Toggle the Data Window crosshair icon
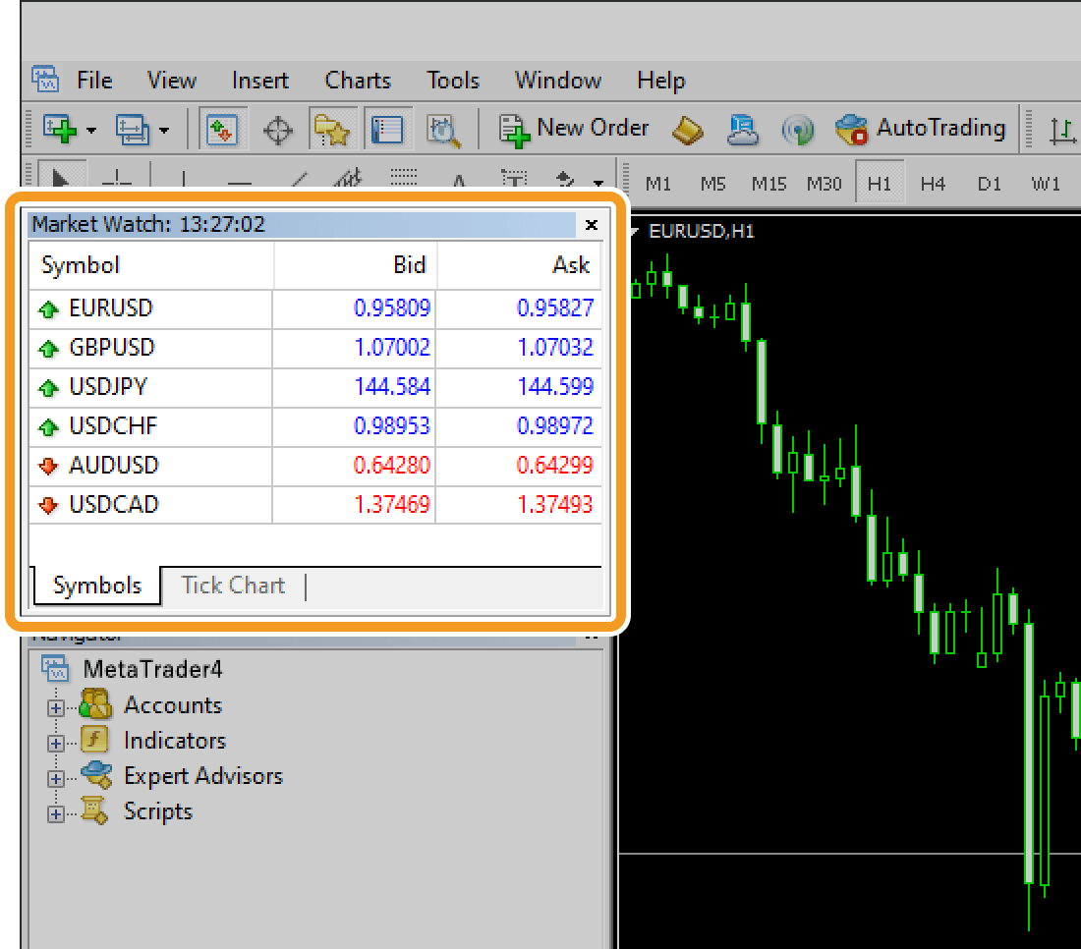This screenshot has height=949, width=1081. [x=278, y=129]
